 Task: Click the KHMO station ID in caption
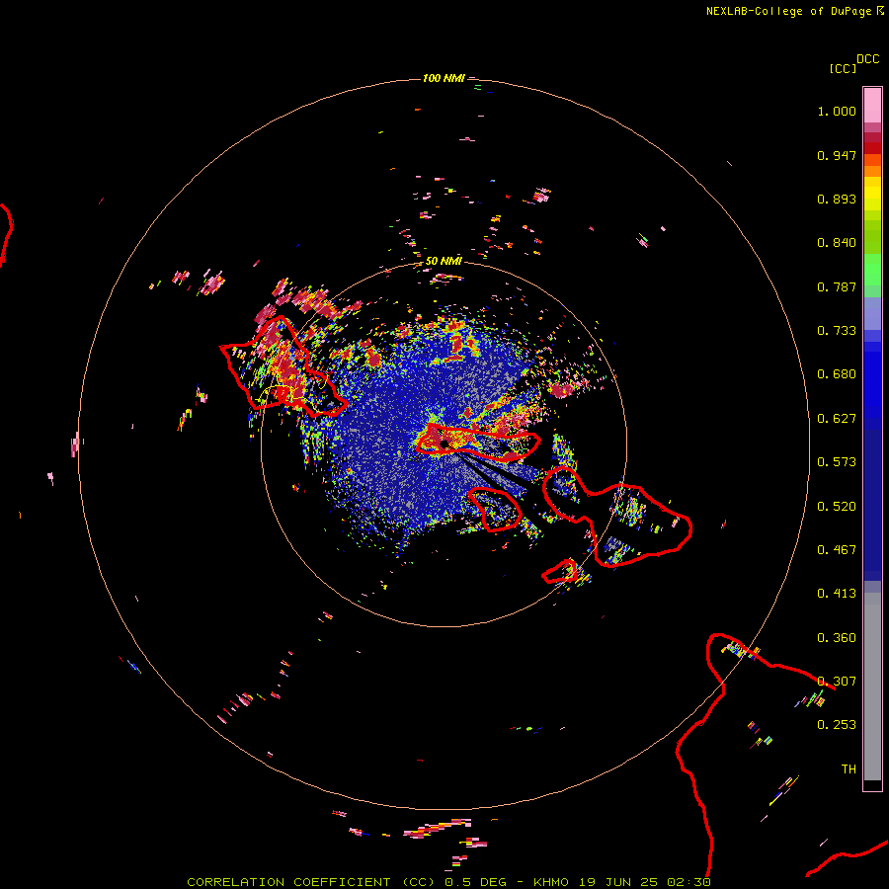point(550,882)
